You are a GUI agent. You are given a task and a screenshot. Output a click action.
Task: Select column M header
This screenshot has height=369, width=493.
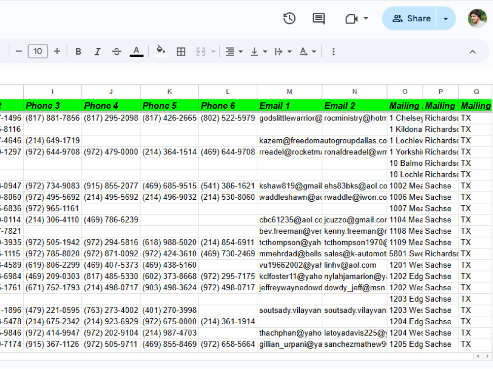289,92
